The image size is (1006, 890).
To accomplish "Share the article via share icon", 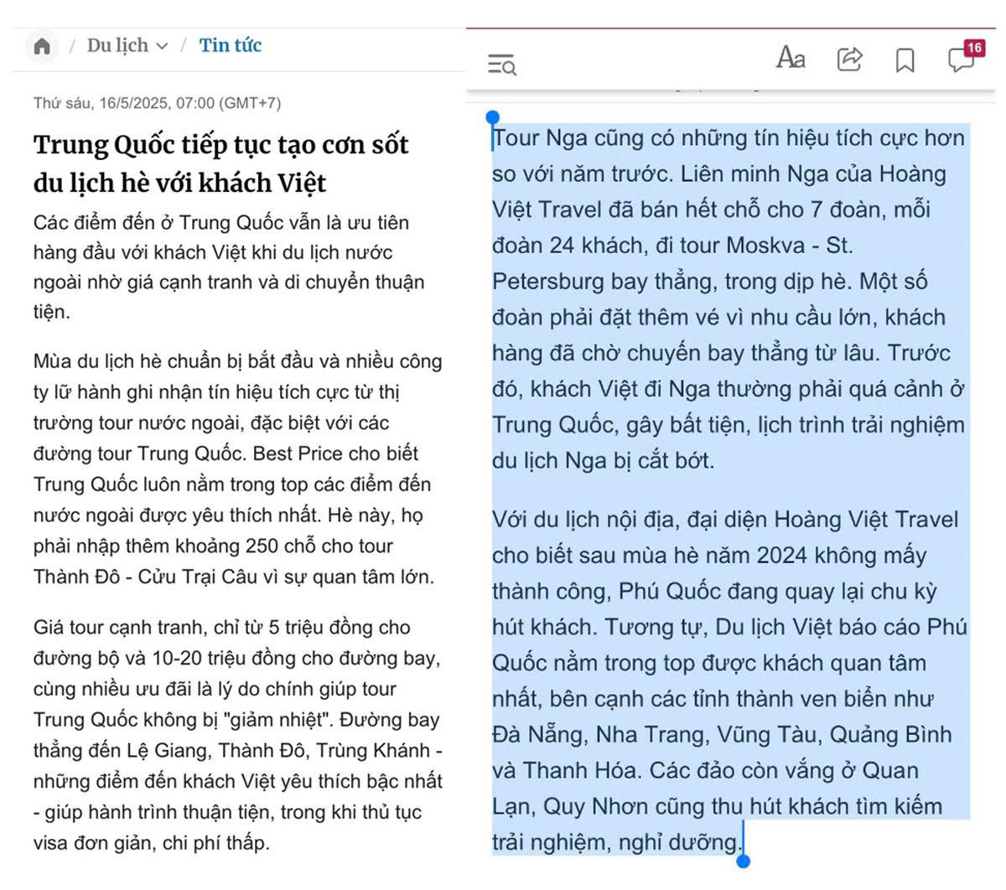I will [x=850, y=59].
